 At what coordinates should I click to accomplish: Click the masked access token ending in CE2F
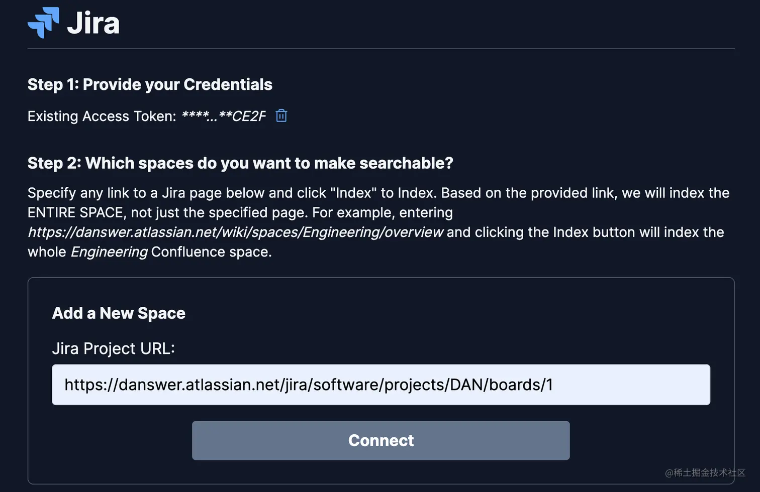(223, 116)
